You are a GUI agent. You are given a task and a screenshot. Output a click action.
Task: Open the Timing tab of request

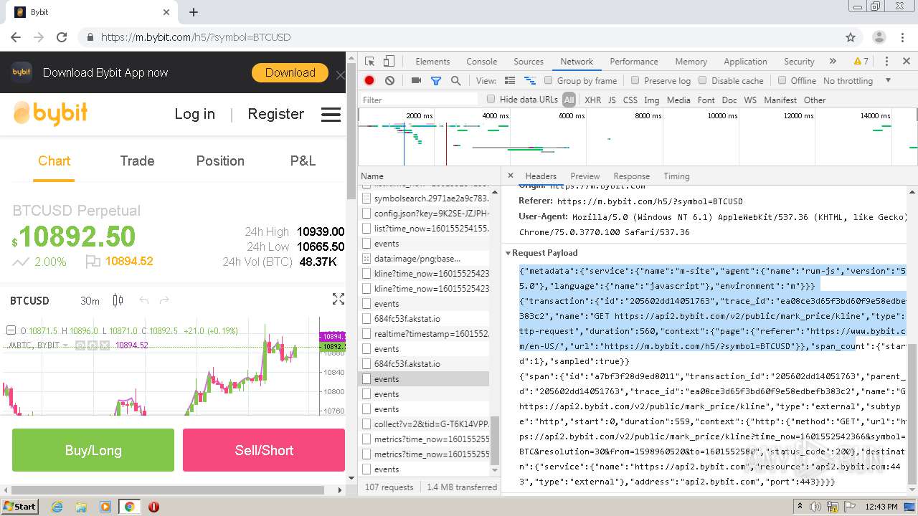click(676, 176)
